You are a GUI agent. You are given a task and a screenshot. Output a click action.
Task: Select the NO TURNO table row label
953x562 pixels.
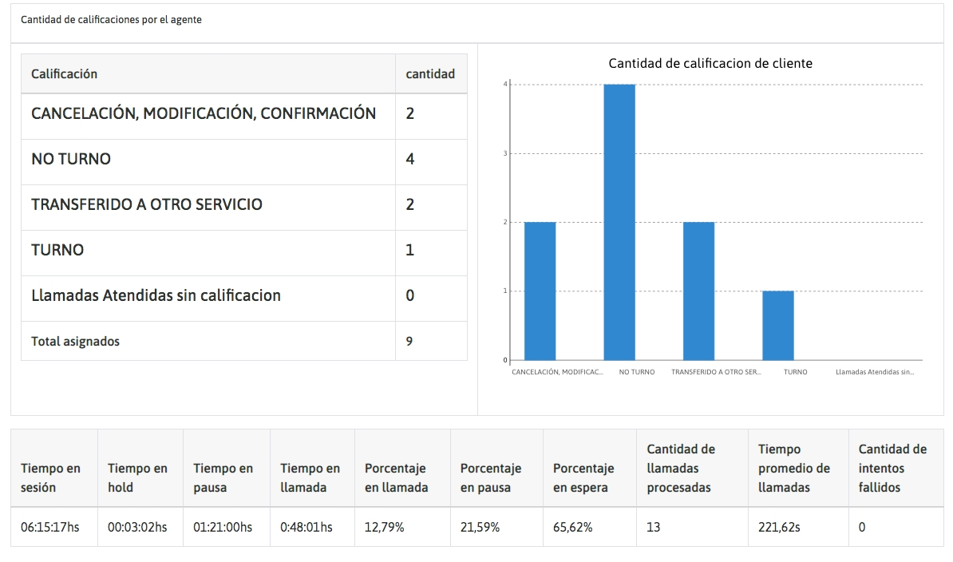(71, 159)
